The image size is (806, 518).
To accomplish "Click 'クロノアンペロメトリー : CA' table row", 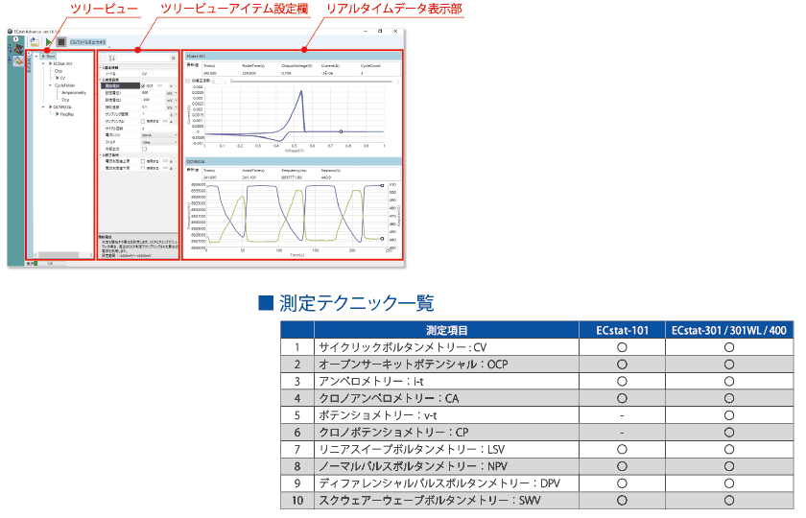I will click(536, 398).
